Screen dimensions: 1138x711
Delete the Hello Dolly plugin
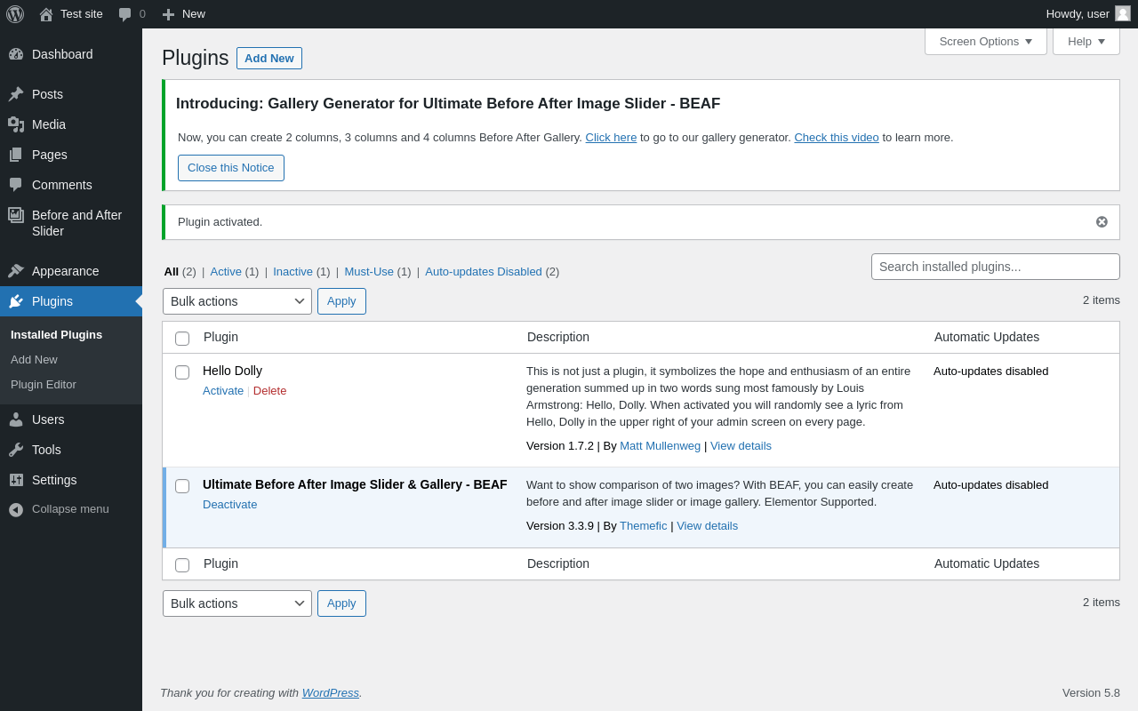(x=269, y=391)
